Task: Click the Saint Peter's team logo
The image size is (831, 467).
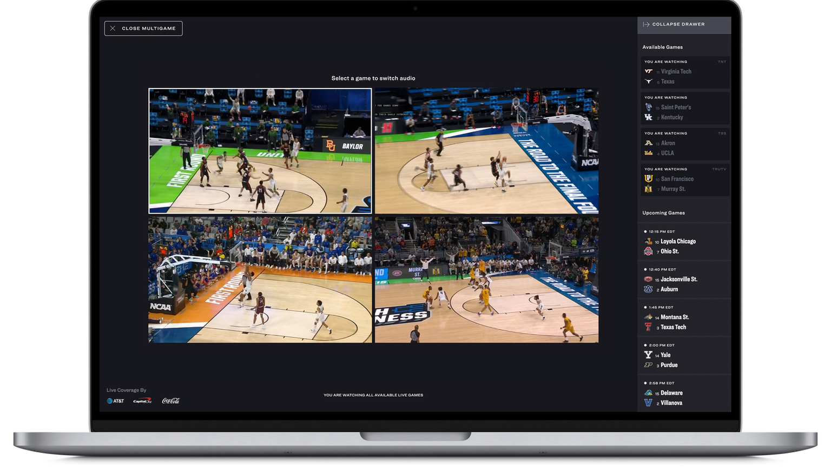Action: [648, 107]
